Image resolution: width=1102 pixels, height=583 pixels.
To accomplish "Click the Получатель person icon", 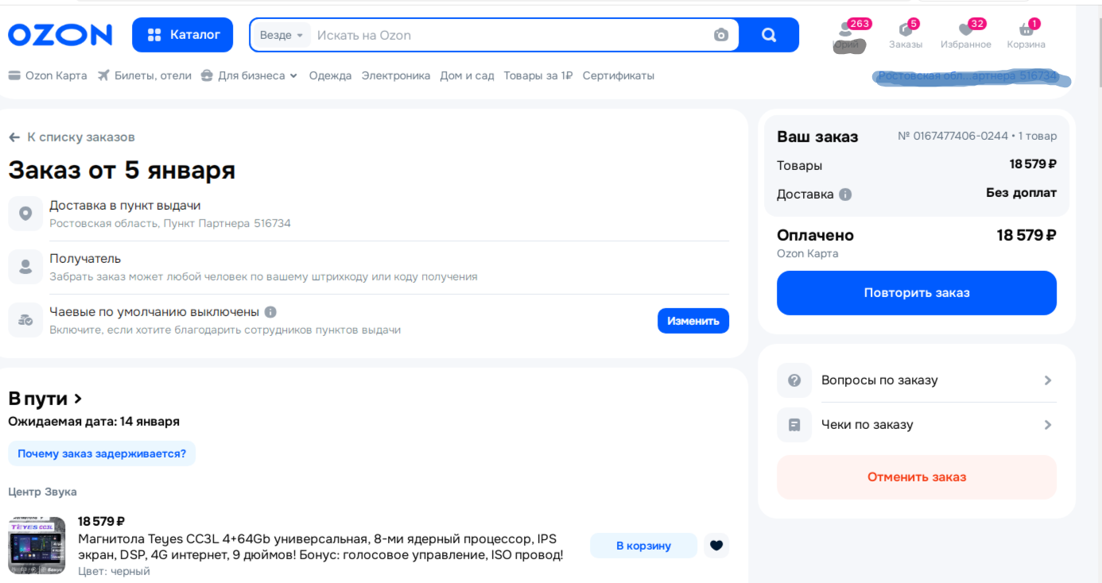I will 25,267.
